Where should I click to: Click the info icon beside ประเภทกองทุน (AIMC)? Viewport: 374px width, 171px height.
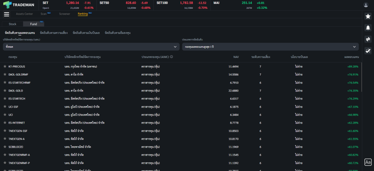171,57
